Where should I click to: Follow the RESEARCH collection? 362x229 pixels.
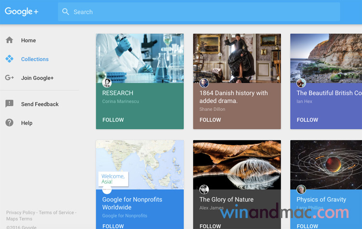(x=113, y=120)
